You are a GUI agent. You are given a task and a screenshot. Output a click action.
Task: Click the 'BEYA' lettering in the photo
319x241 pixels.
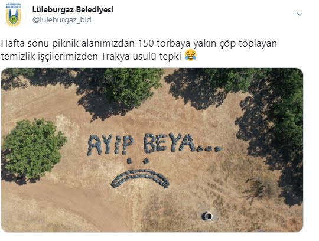click(170, 142)
